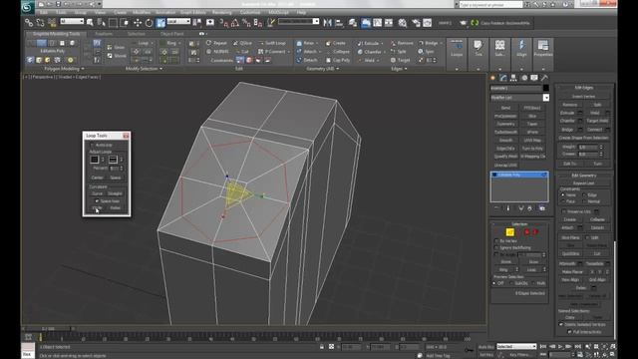Click the Mirror tool in main toolbar
The height and width of the screenshot is (359, 638).
point(328,23)
